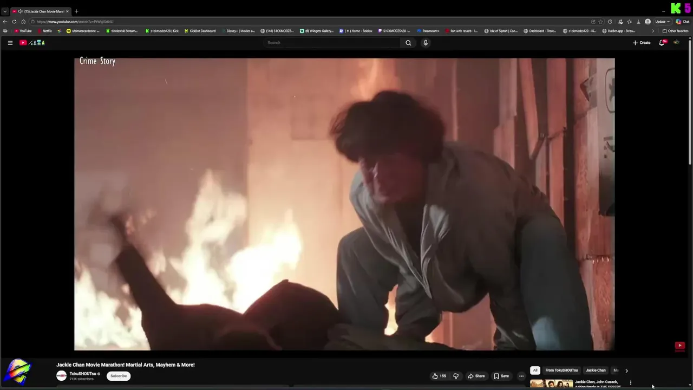Open browser settings ellipsis menu
The height and width of the screenshot is (390, 693).
(669, 22)
